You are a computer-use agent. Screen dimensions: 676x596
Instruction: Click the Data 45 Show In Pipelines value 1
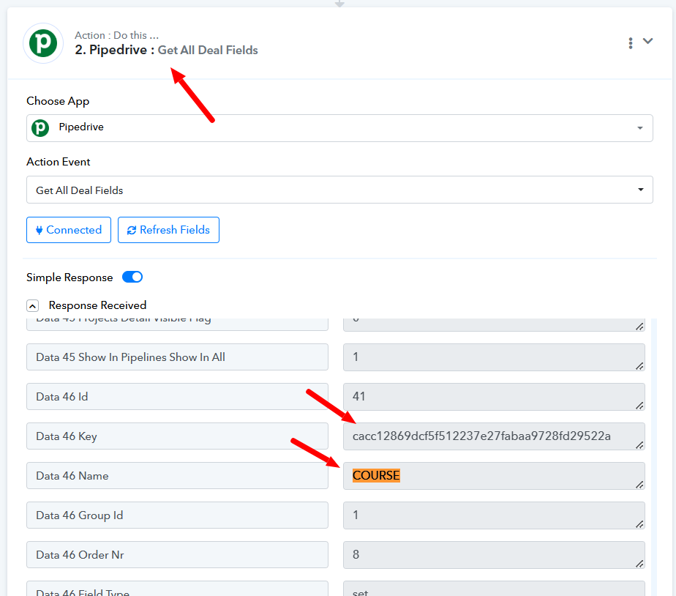(x=494, y=357)
